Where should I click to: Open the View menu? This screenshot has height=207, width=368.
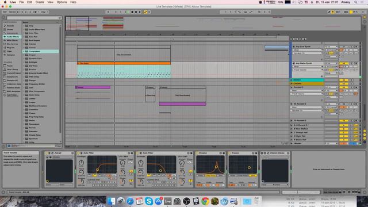point(50,2)
